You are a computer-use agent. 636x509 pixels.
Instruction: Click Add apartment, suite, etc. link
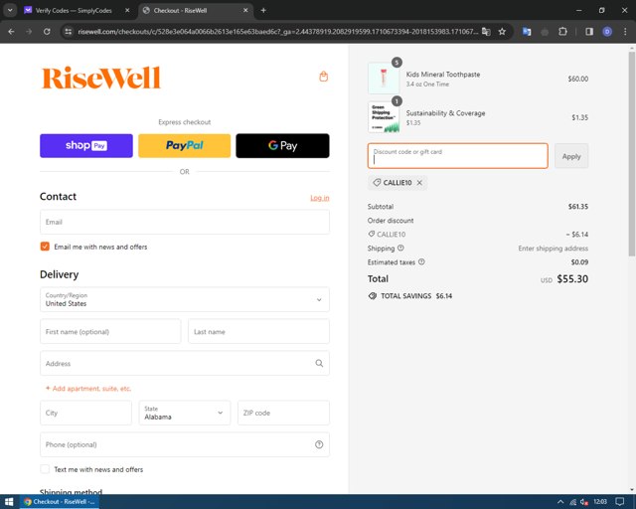88,389
